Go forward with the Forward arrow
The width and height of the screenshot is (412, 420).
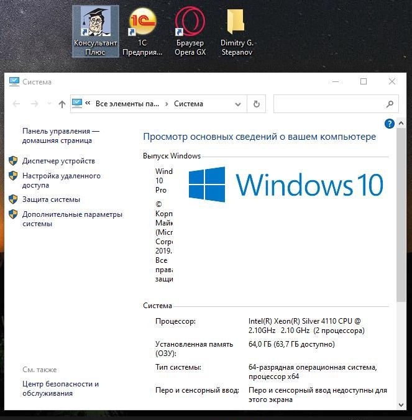35,104
